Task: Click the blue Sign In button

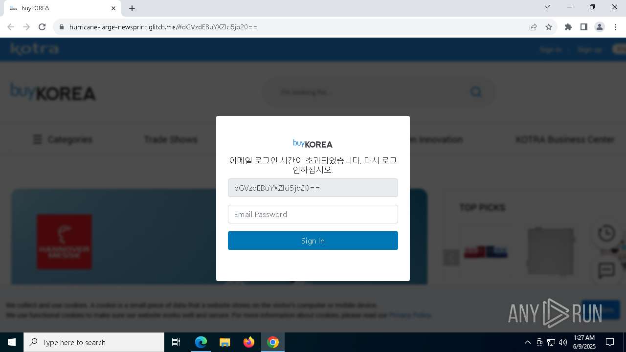Action: click(313, 241)
